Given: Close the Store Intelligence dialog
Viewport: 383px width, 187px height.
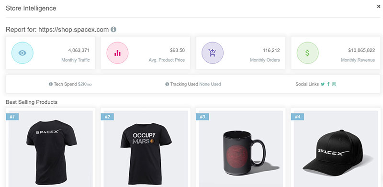Looking at the screenshot, I should [379, 7].
